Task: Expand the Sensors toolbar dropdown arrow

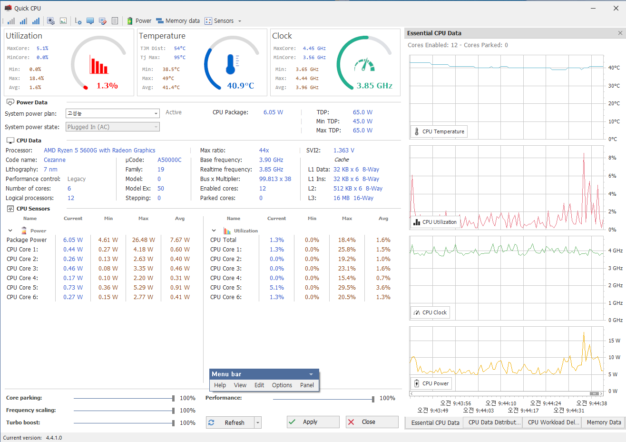Action: point(240,21)
